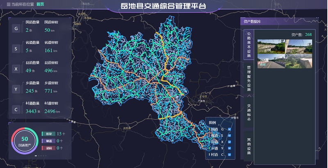Open the 其他设施 tab
The width and height of the screenshot is (328, 168).
(249, 146)
